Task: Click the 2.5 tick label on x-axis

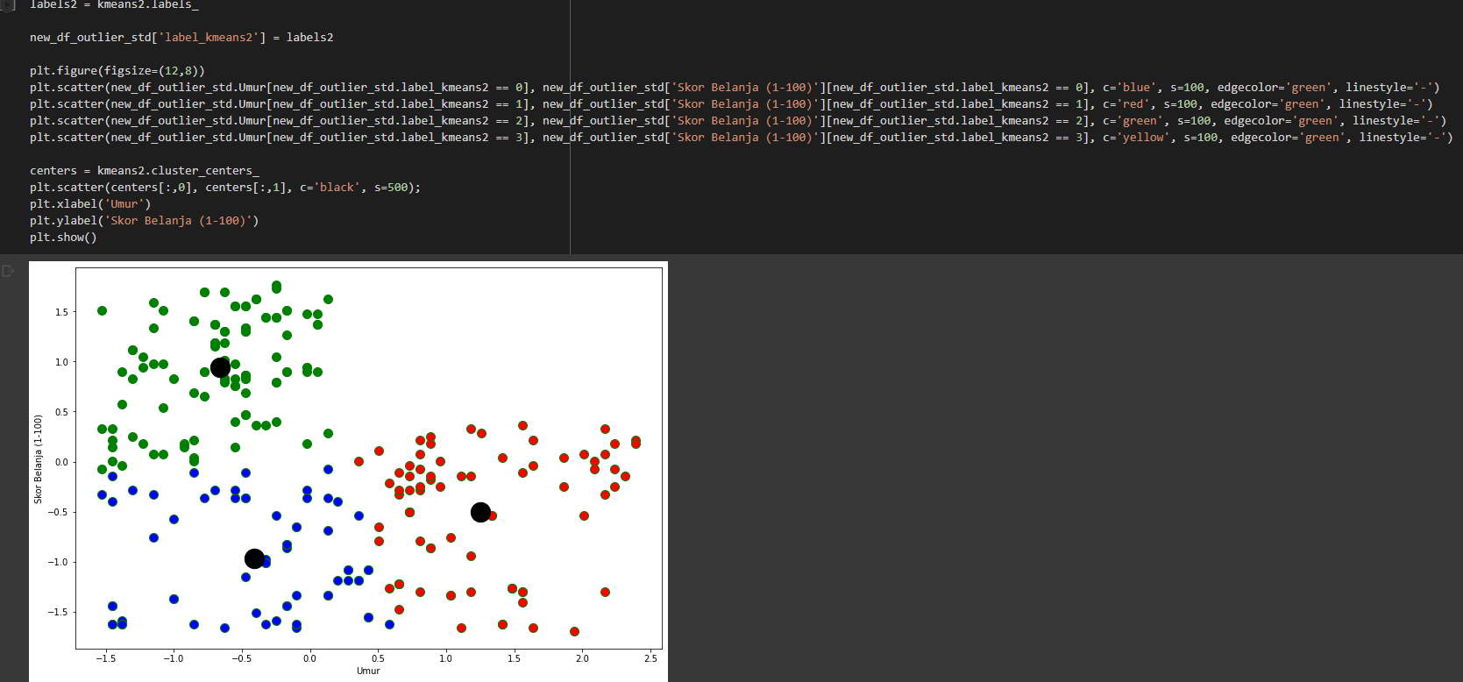Action: click(650, 658)
